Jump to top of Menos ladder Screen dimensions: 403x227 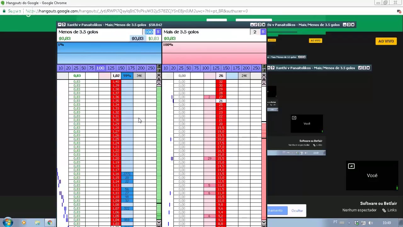click(159, 76)
